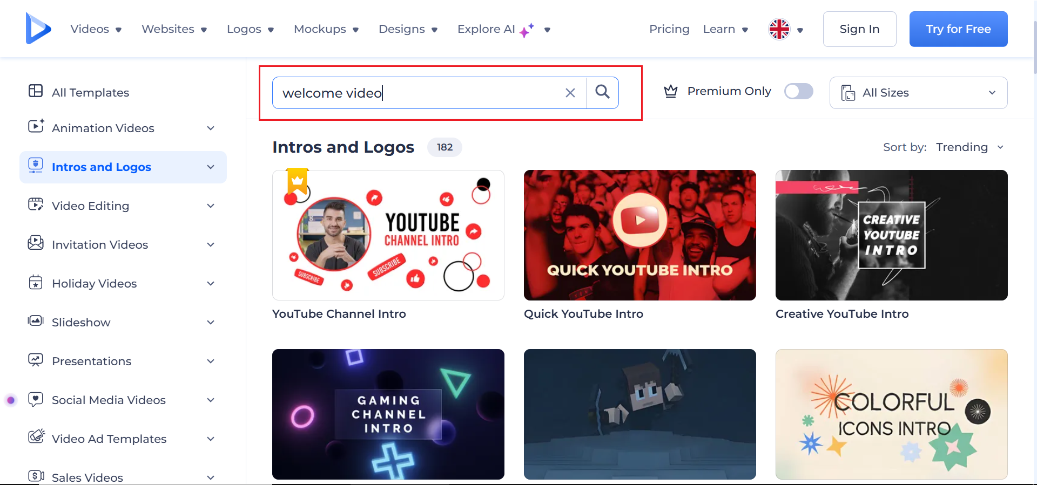Expand the Sales Videos chevron
The height and width of the screenshot is (485, 1037).
tap(211, 478)
